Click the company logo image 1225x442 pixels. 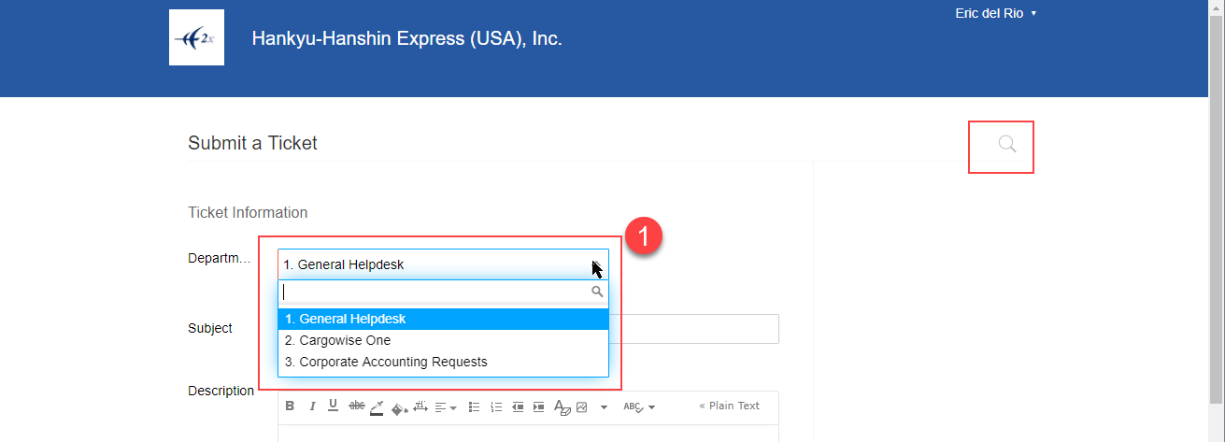(x=196, y=37)
